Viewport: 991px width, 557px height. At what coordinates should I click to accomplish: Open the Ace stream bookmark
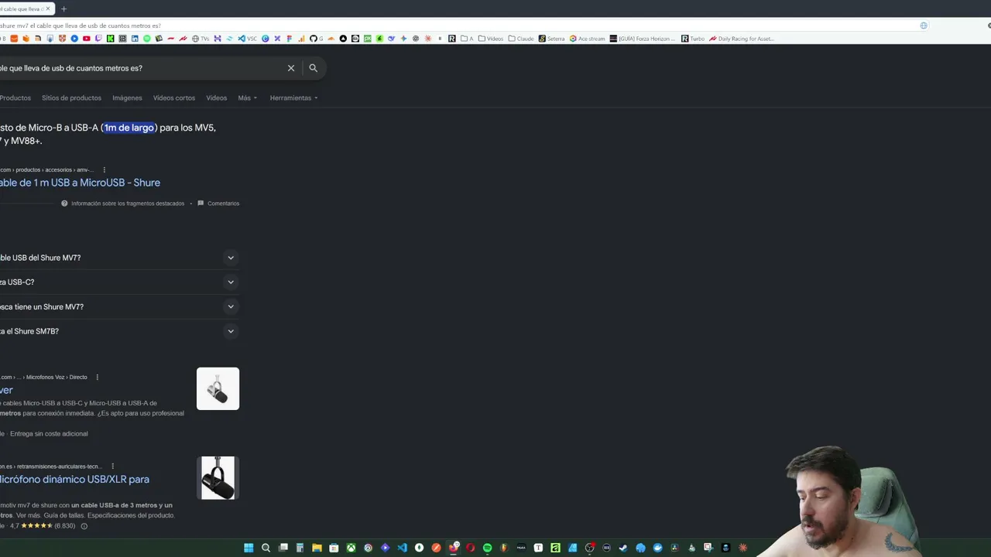(588, 39)
